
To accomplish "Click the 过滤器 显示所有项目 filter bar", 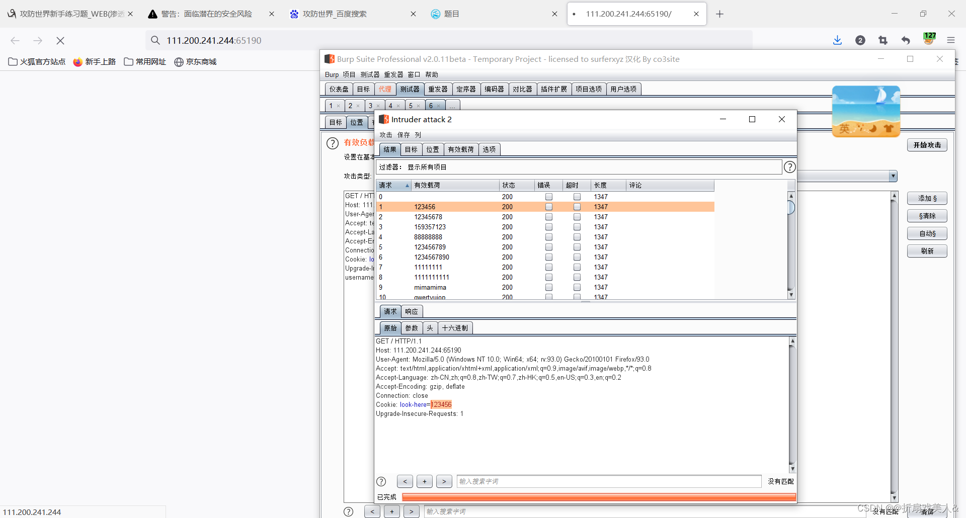I will (x=579, y=167).
